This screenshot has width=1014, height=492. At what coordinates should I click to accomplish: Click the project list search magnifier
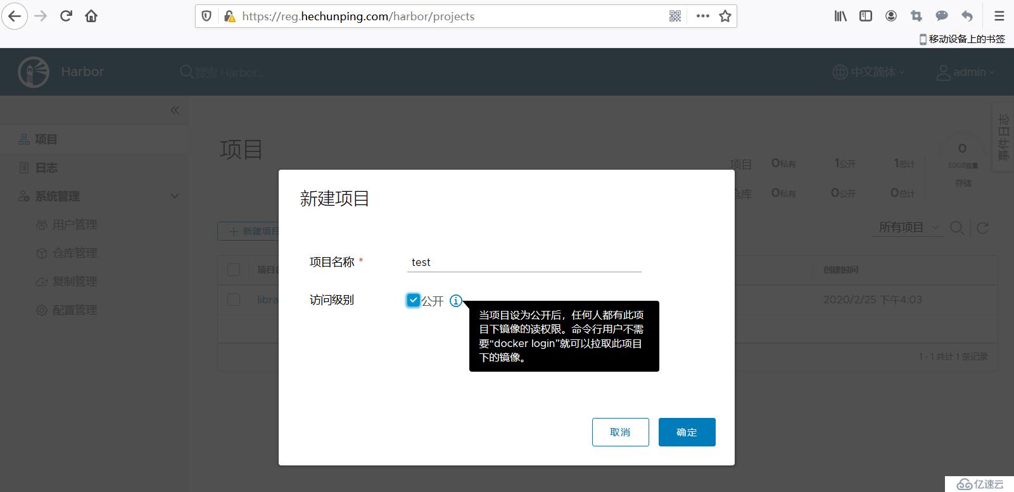957,228
